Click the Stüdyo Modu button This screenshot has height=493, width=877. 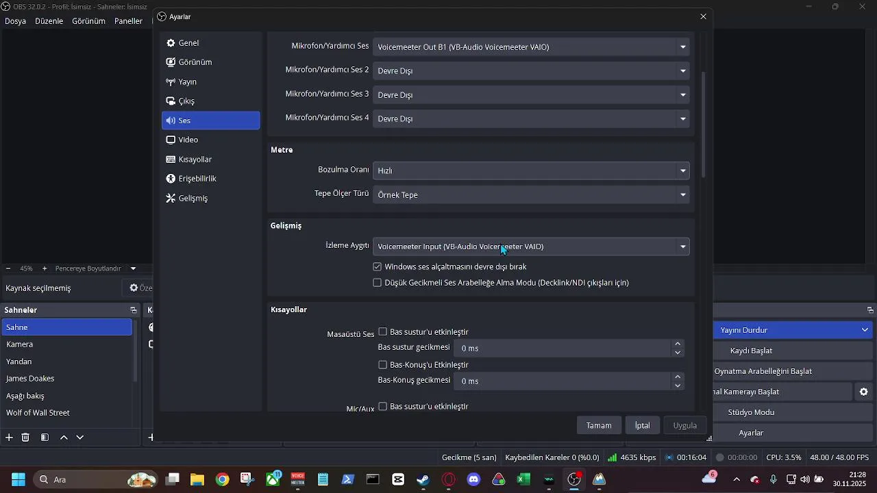point(793,412)
